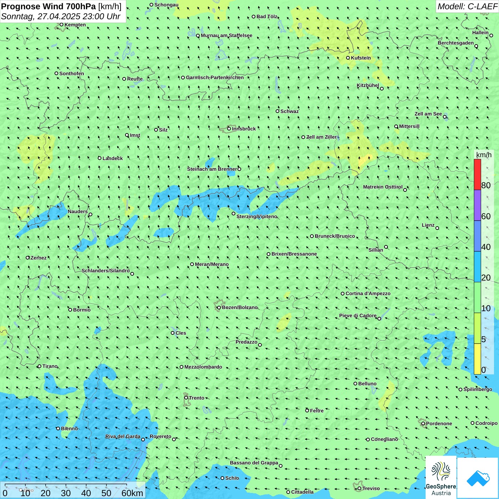The height and width of the screenshot is (499, 499).
Task: Click the Hallein label
Action: 480,32
